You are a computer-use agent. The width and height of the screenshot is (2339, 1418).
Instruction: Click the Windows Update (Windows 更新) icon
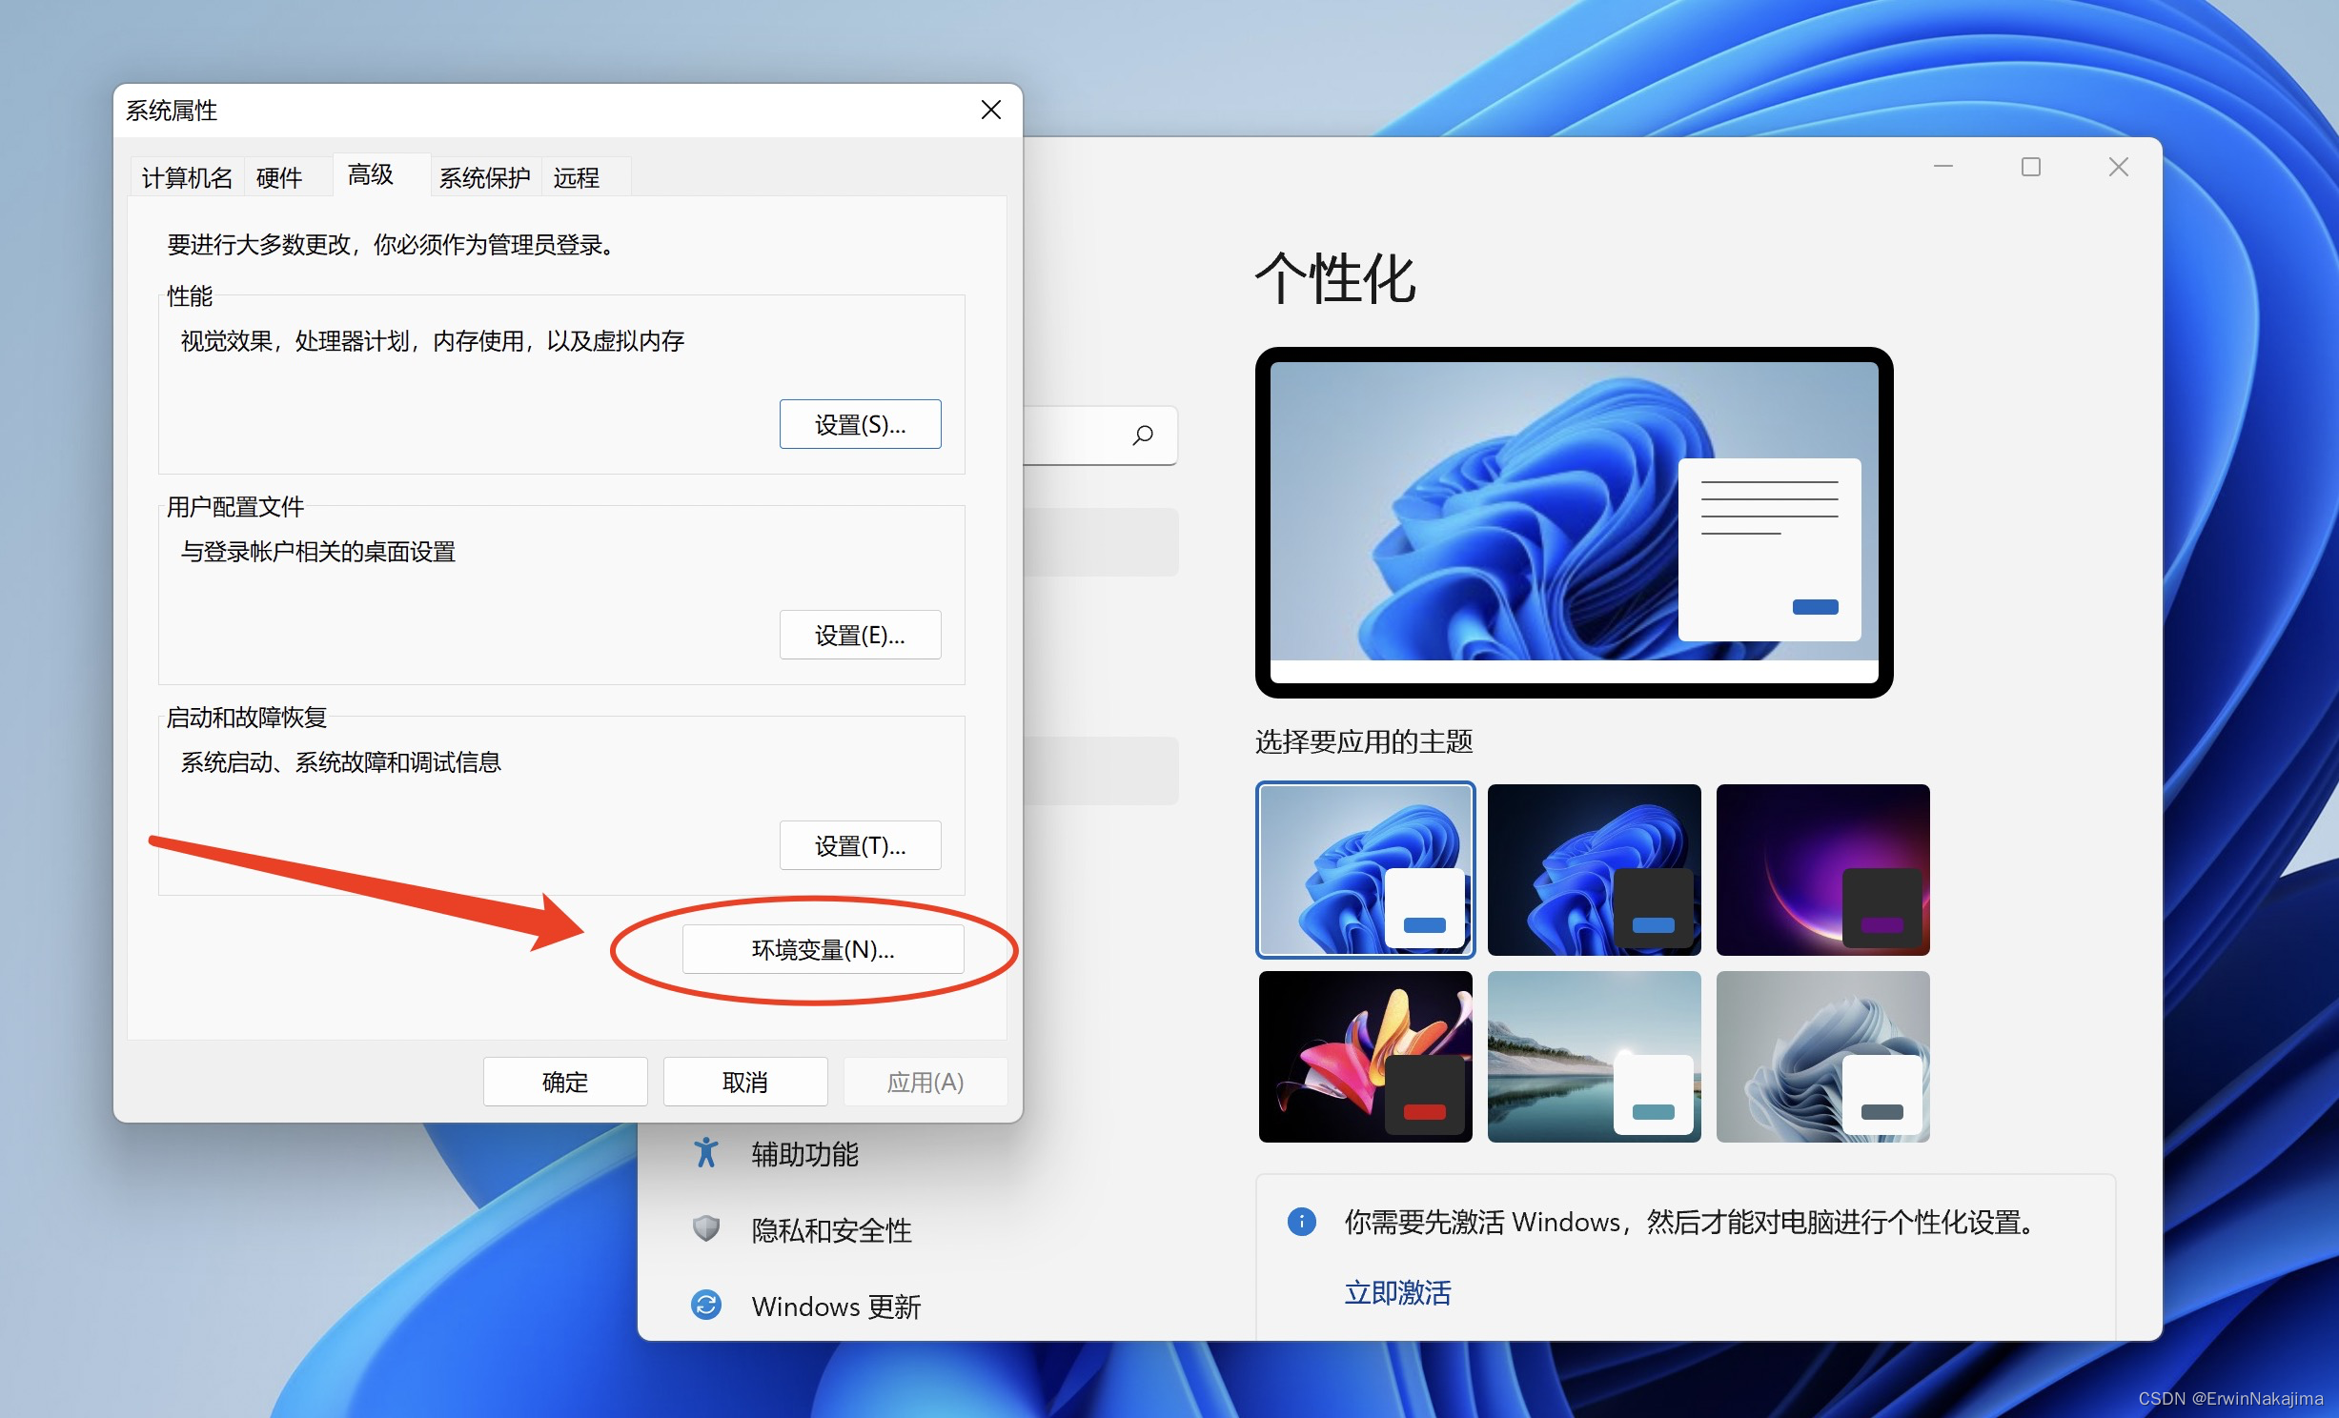click(x=705, y=1305)
